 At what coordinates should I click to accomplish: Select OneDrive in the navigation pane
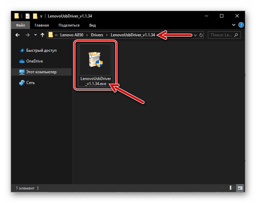[x=41, y=61]
